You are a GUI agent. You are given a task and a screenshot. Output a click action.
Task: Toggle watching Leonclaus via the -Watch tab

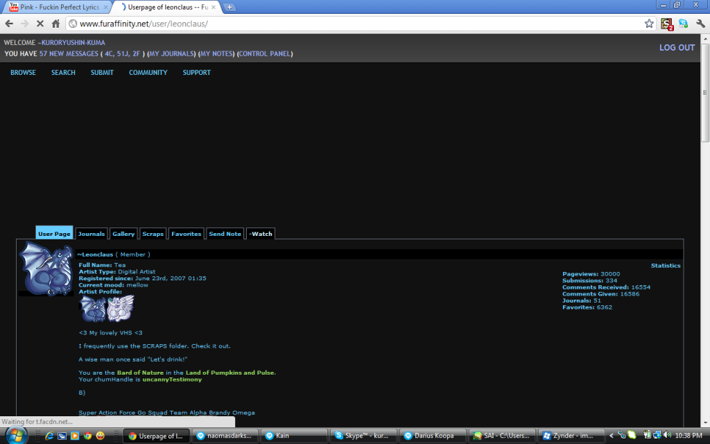coord(261,234)
